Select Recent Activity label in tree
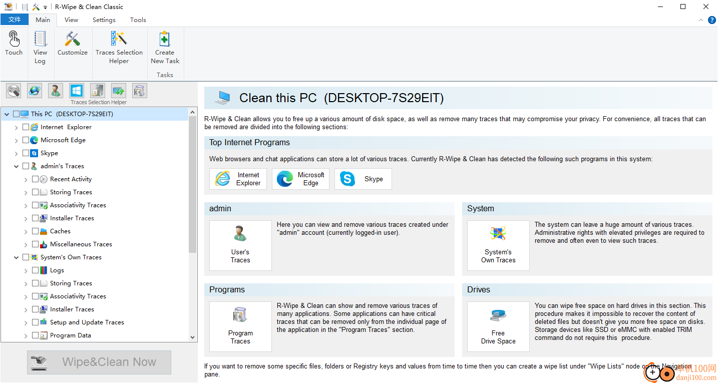This screenshot has width=718, height=383. click(x=71, y=179)
